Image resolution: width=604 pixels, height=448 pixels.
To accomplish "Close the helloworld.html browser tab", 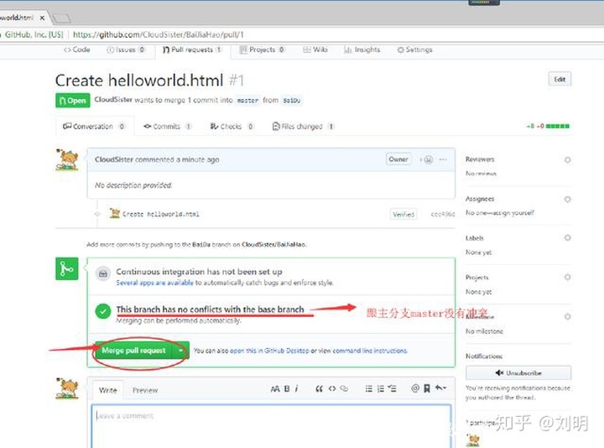I will click(x=42, y=18).
